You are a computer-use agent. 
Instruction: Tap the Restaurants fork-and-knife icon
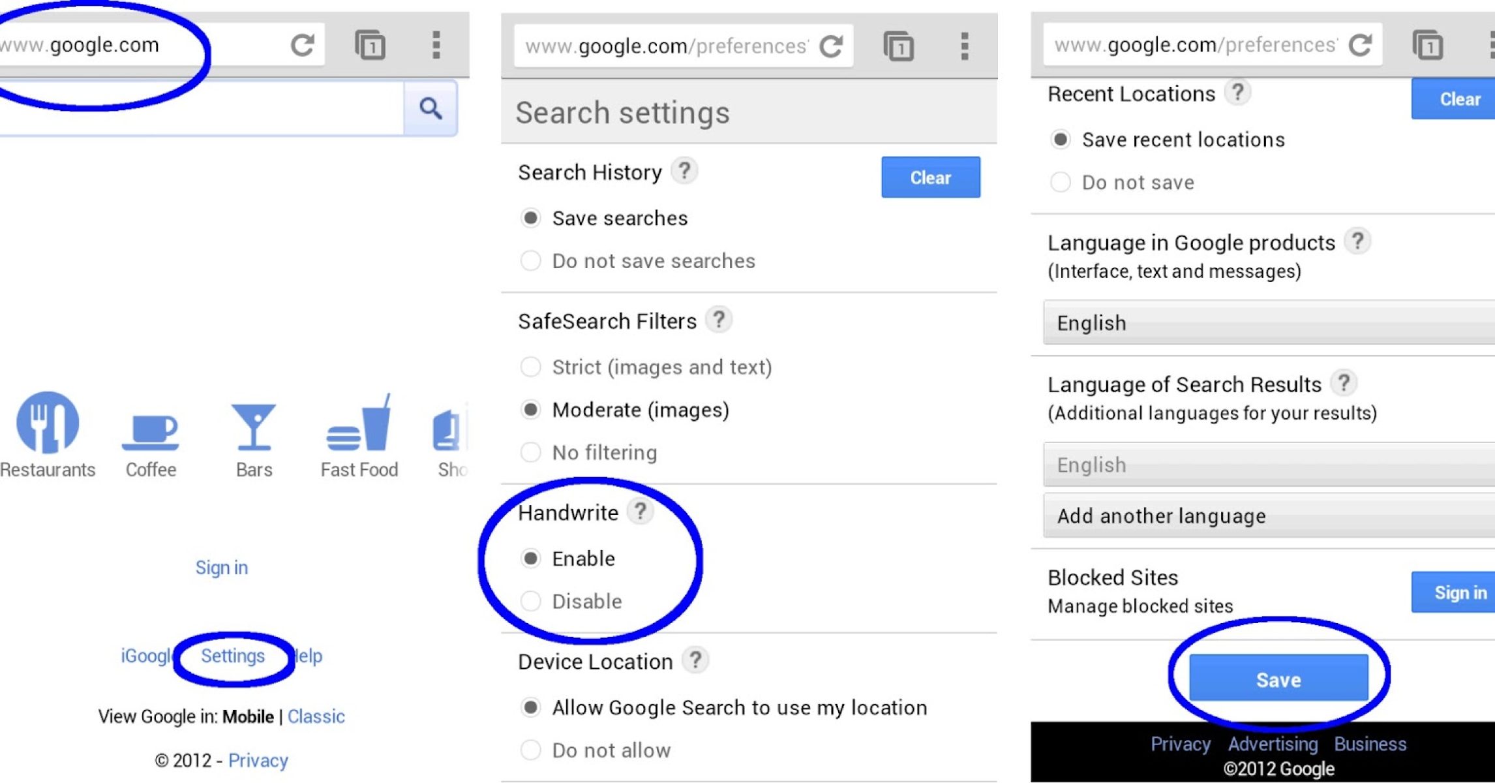[48, 423]
